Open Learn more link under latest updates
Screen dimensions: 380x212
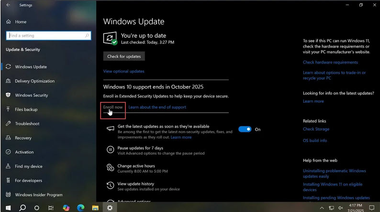coord(181,138)
